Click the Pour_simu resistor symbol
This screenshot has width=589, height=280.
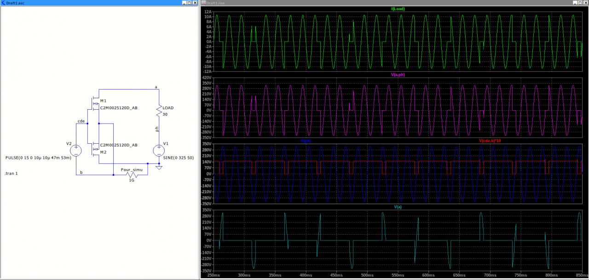click(132, 175)
